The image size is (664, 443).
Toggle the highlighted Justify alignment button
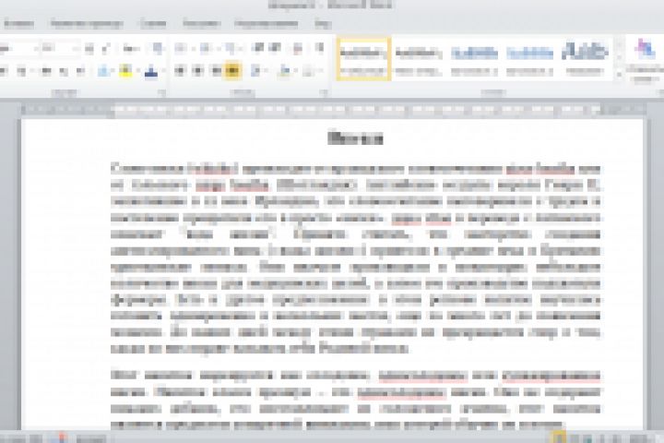(x=232, y=71)
